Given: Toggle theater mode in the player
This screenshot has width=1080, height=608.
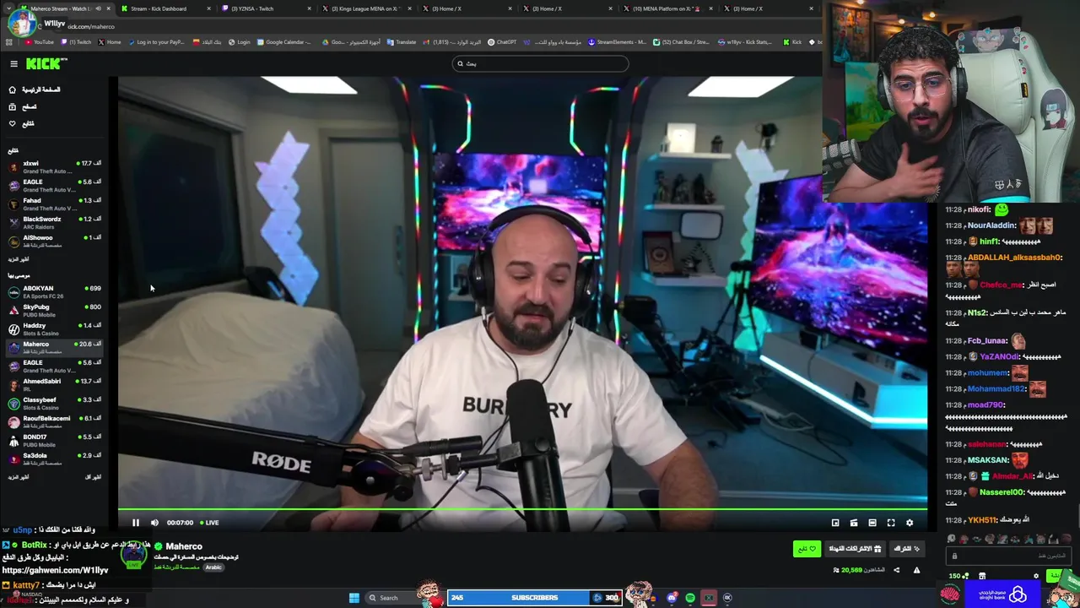Looking at the screenshot, I should (x=872, y=523).
